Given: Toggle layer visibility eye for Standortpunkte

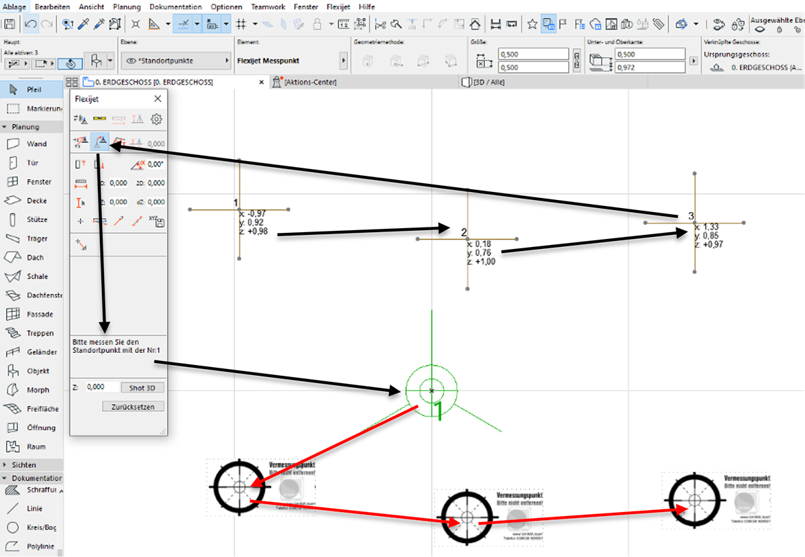Looking at the screenshot, I should [x=131, y=61].
